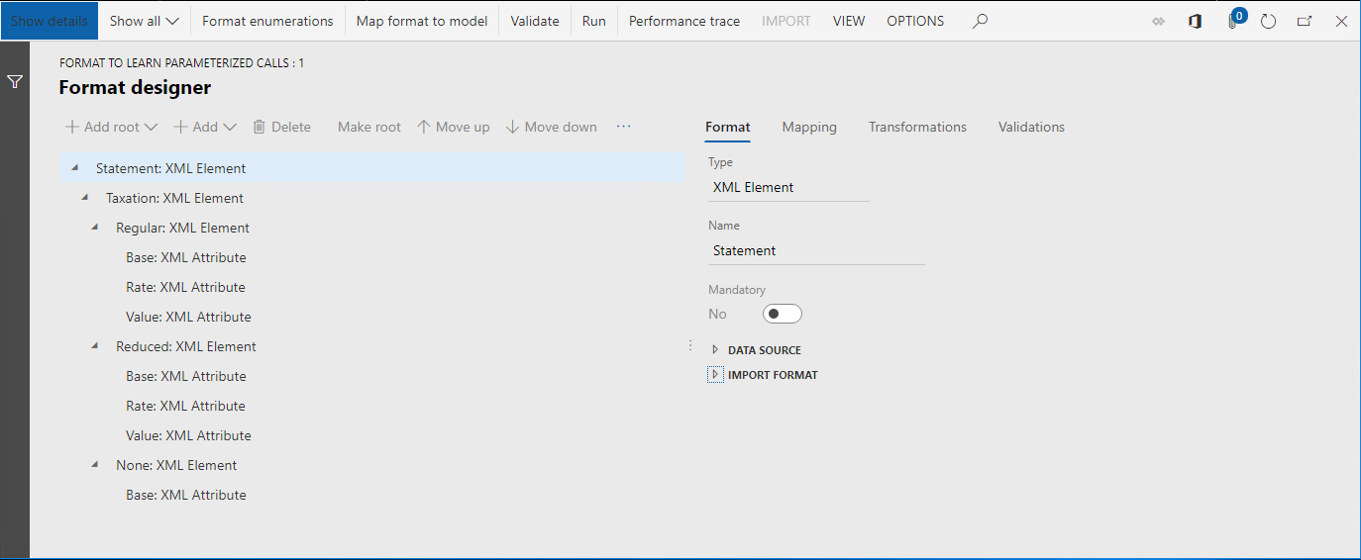
Task: Click the connector diamond icon in header
Action: coord(1158,21)
